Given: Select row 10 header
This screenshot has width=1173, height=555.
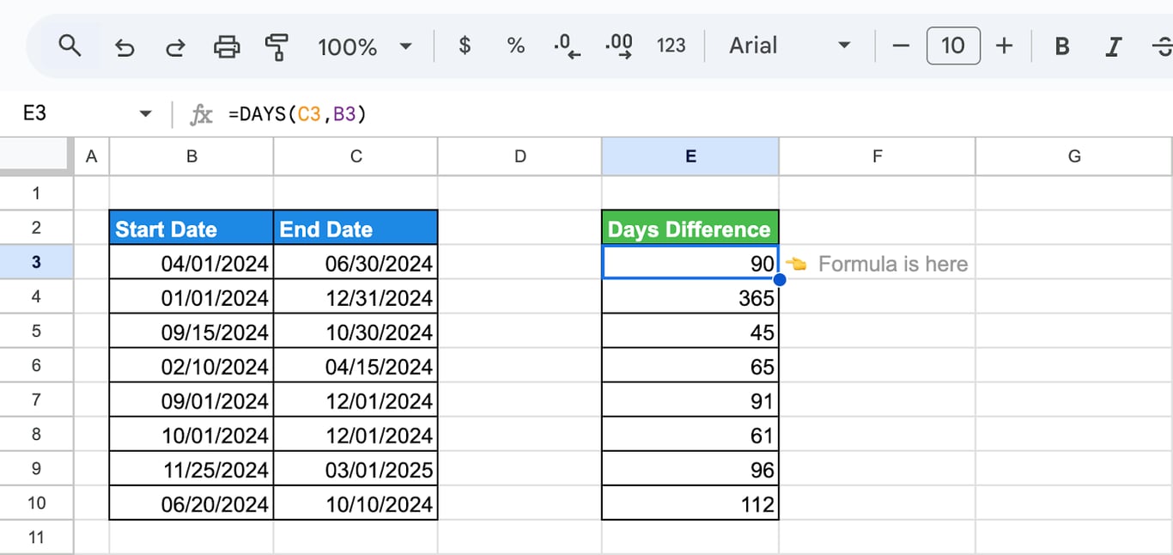Looking at the screenshot, I should pyautogui.click(x=37, y=503).
